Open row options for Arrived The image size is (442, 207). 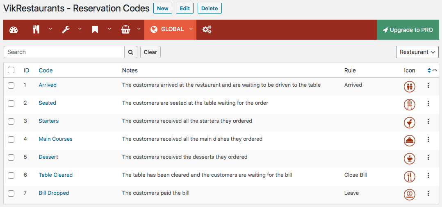(x=428, y=85)
